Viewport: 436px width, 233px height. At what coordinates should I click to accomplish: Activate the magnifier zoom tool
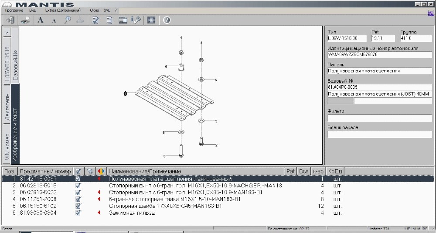(x=68, y=20)
